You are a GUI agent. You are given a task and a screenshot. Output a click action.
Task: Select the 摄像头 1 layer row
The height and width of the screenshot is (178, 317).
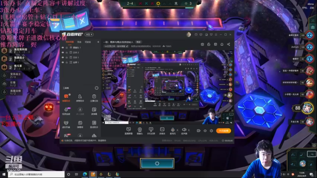coord(80,47)
